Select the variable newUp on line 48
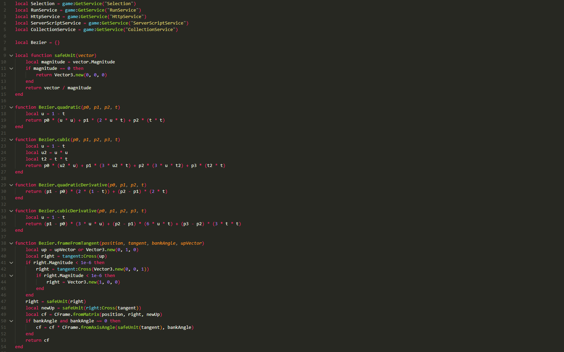The image size is (564, 352). point(48,308)
